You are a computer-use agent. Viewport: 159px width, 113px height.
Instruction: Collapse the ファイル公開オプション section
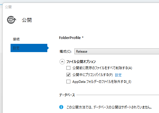tap(62, 62)
